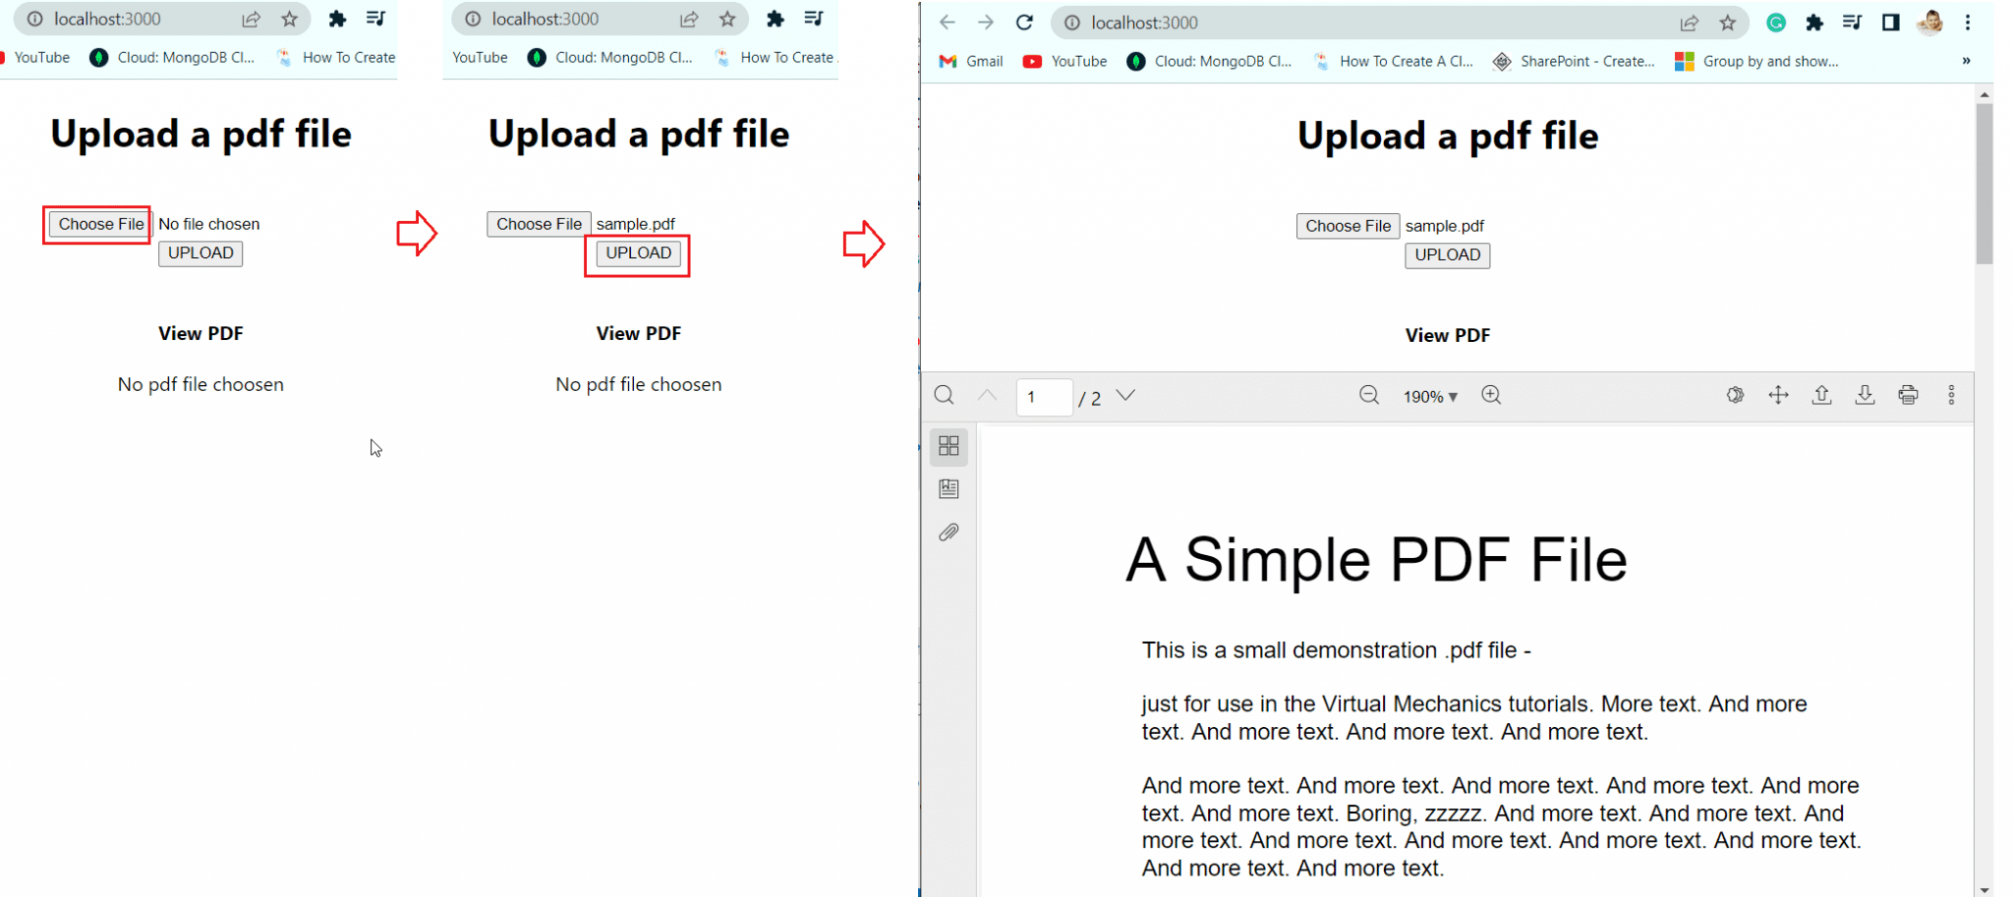Open Chrome's three-dot customize menu

(1968, 23)
